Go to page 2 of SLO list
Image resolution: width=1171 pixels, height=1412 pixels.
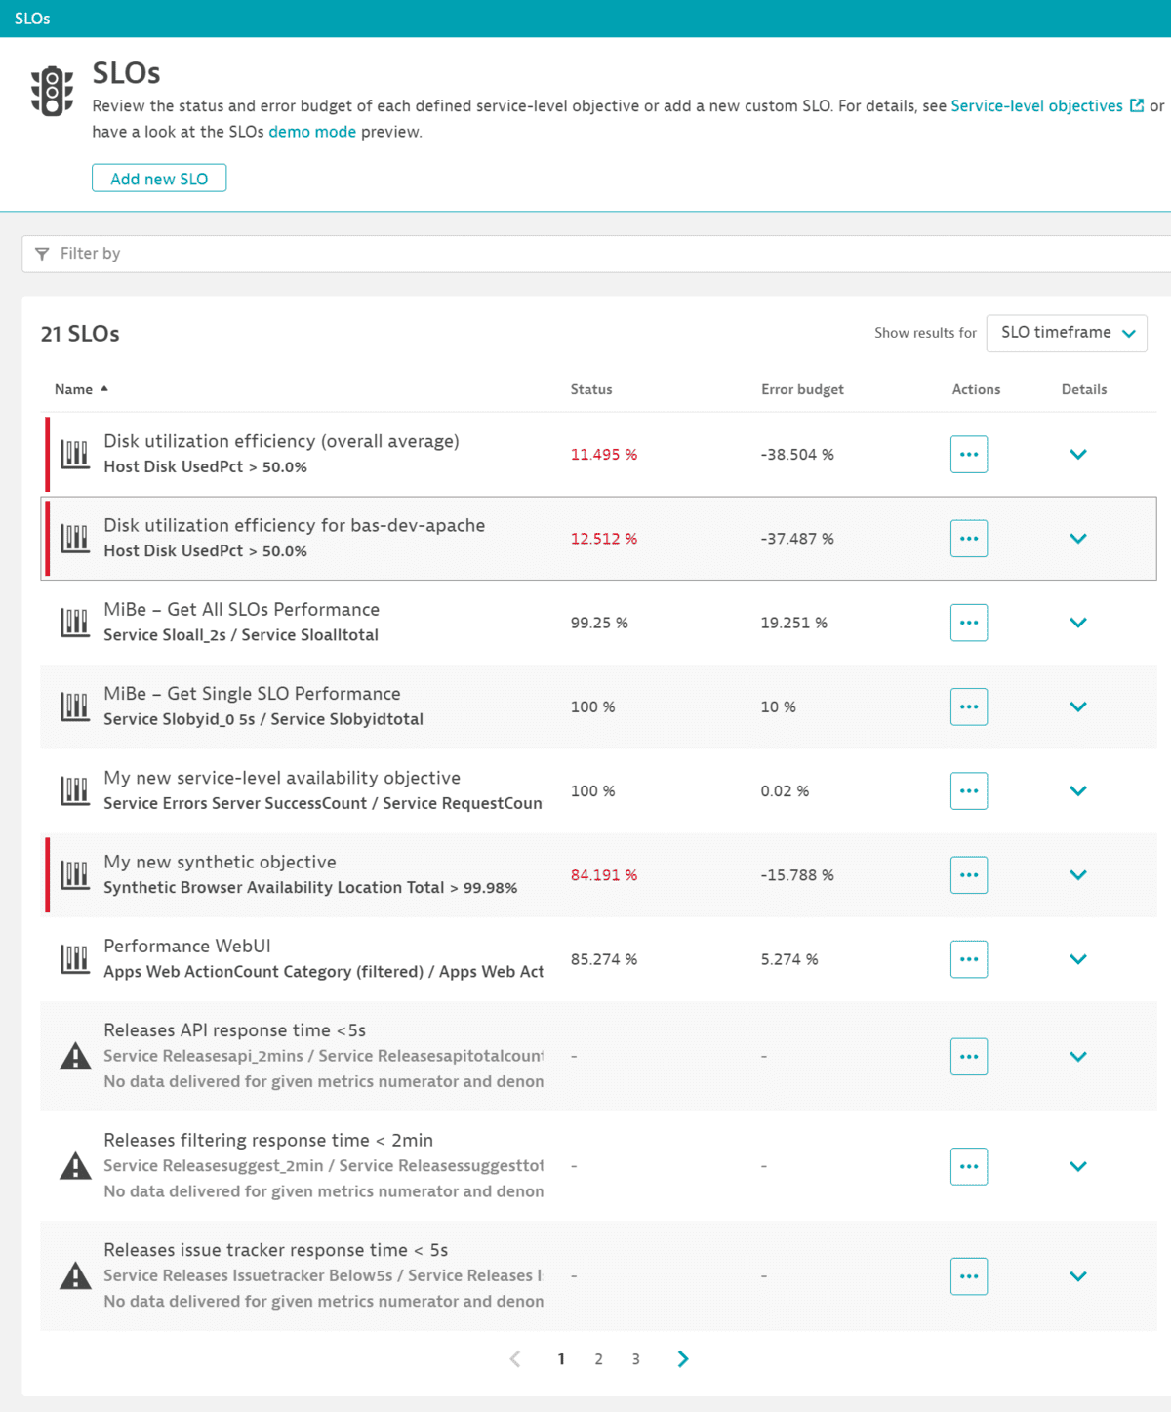(x=598, y=1359)
